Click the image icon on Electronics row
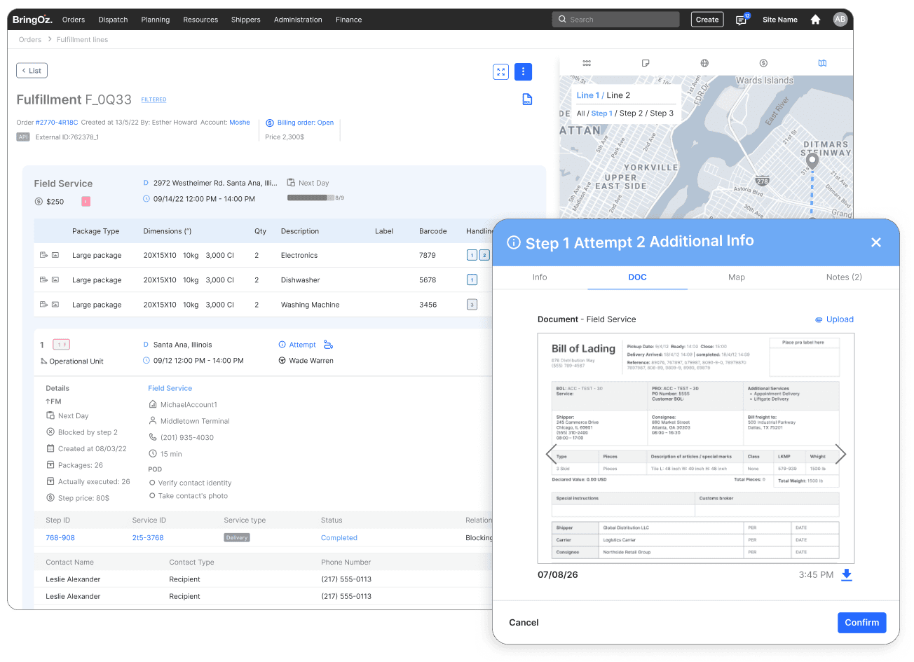Viewport: 914px width, 662px height. coord(55,256)
